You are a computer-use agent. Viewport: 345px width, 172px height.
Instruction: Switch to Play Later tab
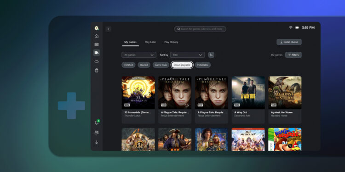(150, 42)
